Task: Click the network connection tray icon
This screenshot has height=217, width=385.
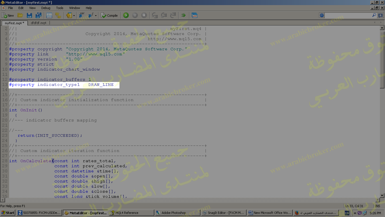Action: point(365,213)
